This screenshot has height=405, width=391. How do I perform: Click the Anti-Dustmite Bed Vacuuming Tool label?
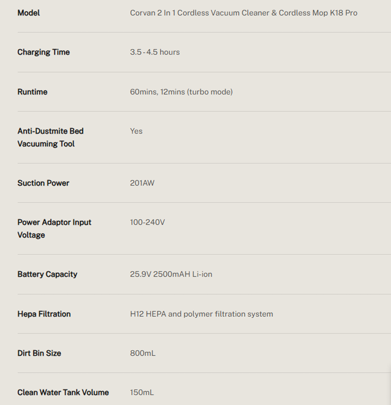(x=50, y=137)
